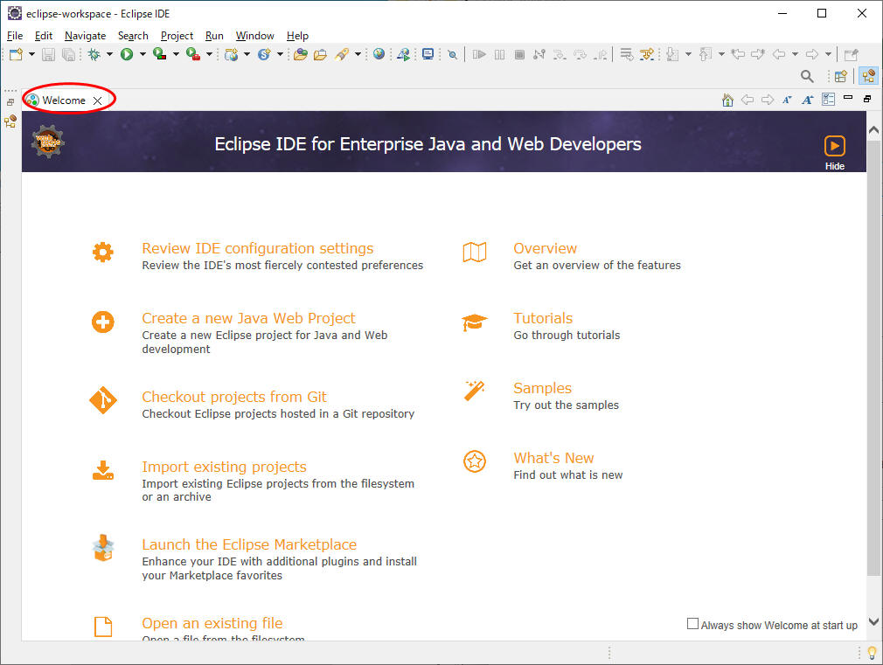Viewport: 883px width, 665px height.
Task: Click the Hide welcome play icon
Action: click(x=834, y=146)
